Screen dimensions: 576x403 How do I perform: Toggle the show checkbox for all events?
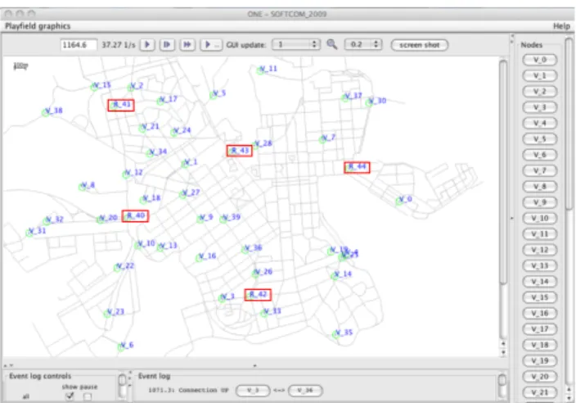click(x=70, y=396)
